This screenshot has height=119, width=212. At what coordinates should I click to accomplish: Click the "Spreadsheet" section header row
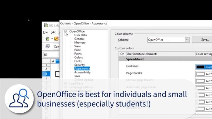pos(165,59)
